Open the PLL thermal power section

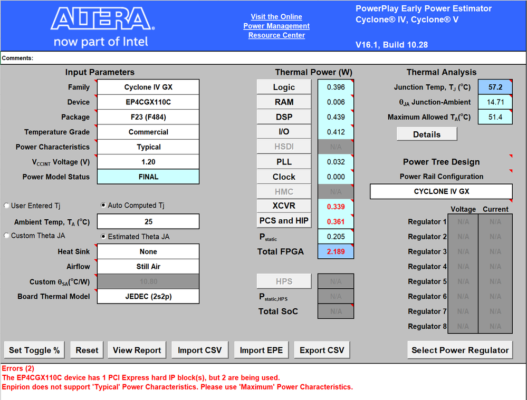point(284,162)
